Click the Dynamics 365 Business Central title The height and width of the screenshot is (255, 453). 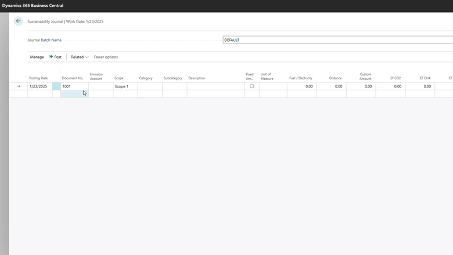click(33, 5)
